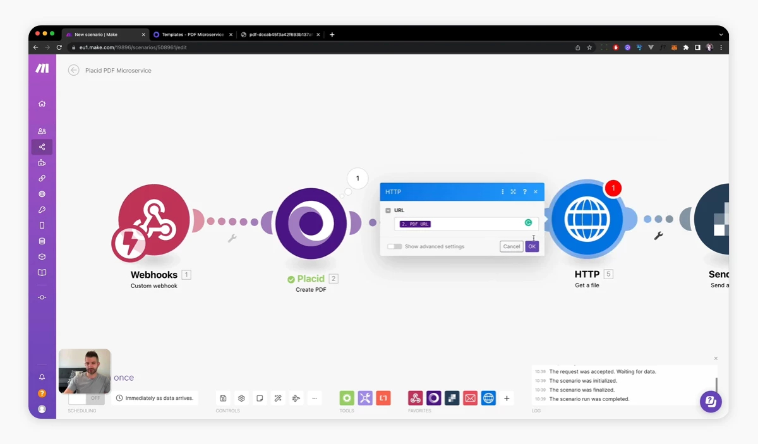Screen dimensions: 758x444
Task: Close the HTTP dialog with X
Action: pyautogui.click(x=536, y=192)
